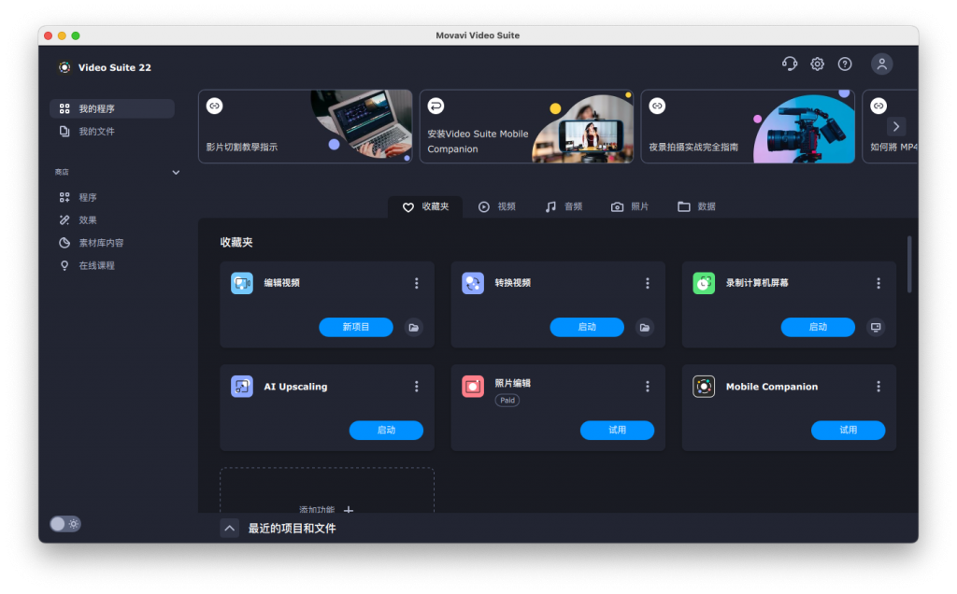Click screen icon on 录制计算机屏幕 card
The height and width of the screenshot is (594, 957).
point(876,328)
